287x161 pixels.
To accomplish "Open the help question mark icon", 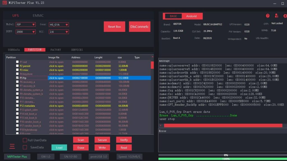I will click(268, 16).
